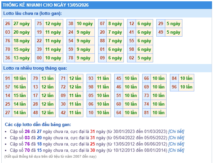Select frequent number 14 cell
Viewport: 213px width, 163px height.
click(8, 95)
